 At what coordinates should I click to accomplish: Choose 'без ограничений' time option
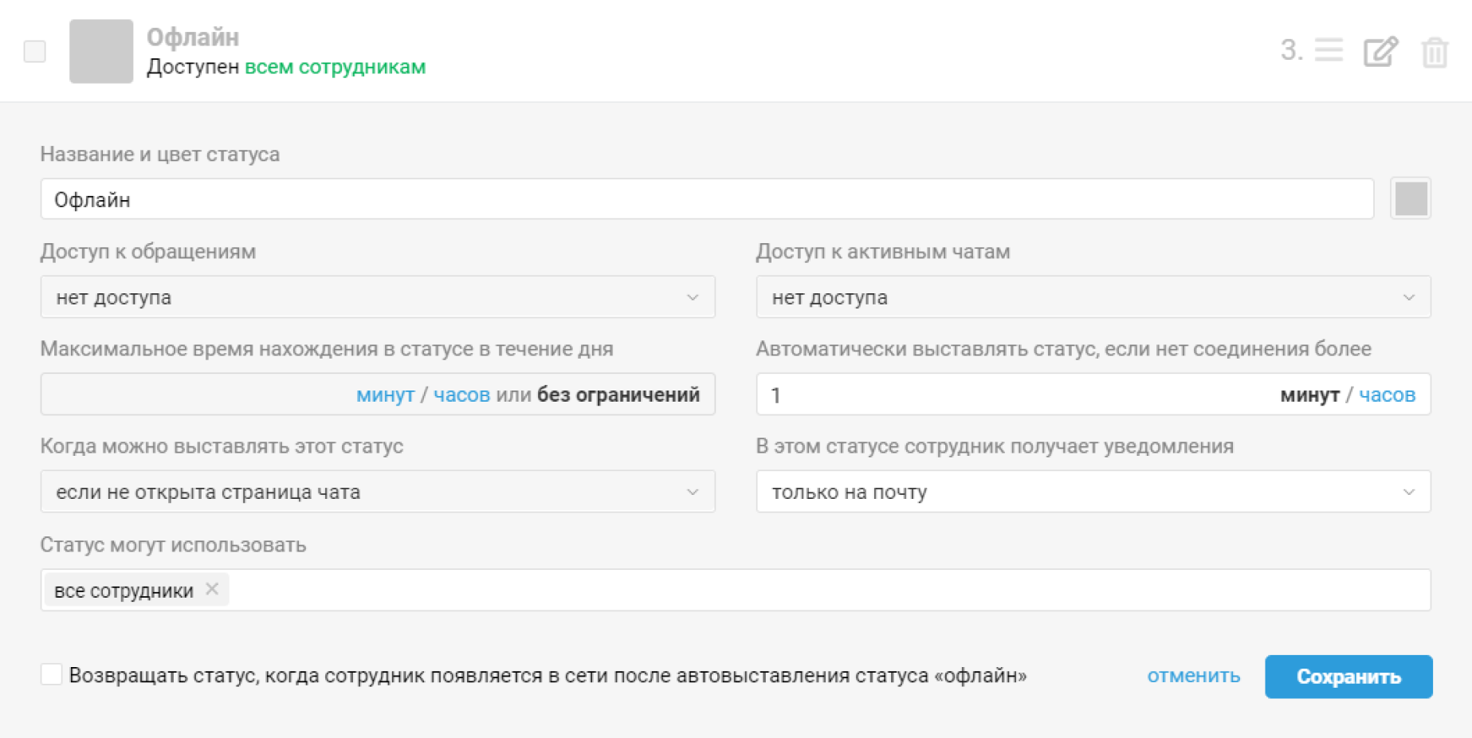pos(618,395)
